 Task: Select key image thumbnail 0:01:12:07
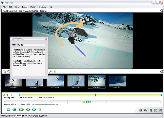point(55,81)
